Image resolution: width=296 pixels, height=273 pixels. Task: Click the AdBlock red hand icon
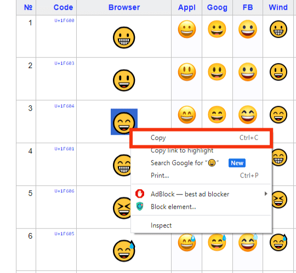140,194
